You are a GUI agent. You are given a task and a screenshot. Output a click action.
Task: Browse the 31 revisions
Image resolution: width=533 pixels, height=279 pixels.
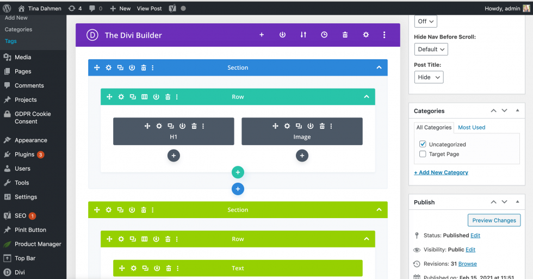[x=467, y=264]
